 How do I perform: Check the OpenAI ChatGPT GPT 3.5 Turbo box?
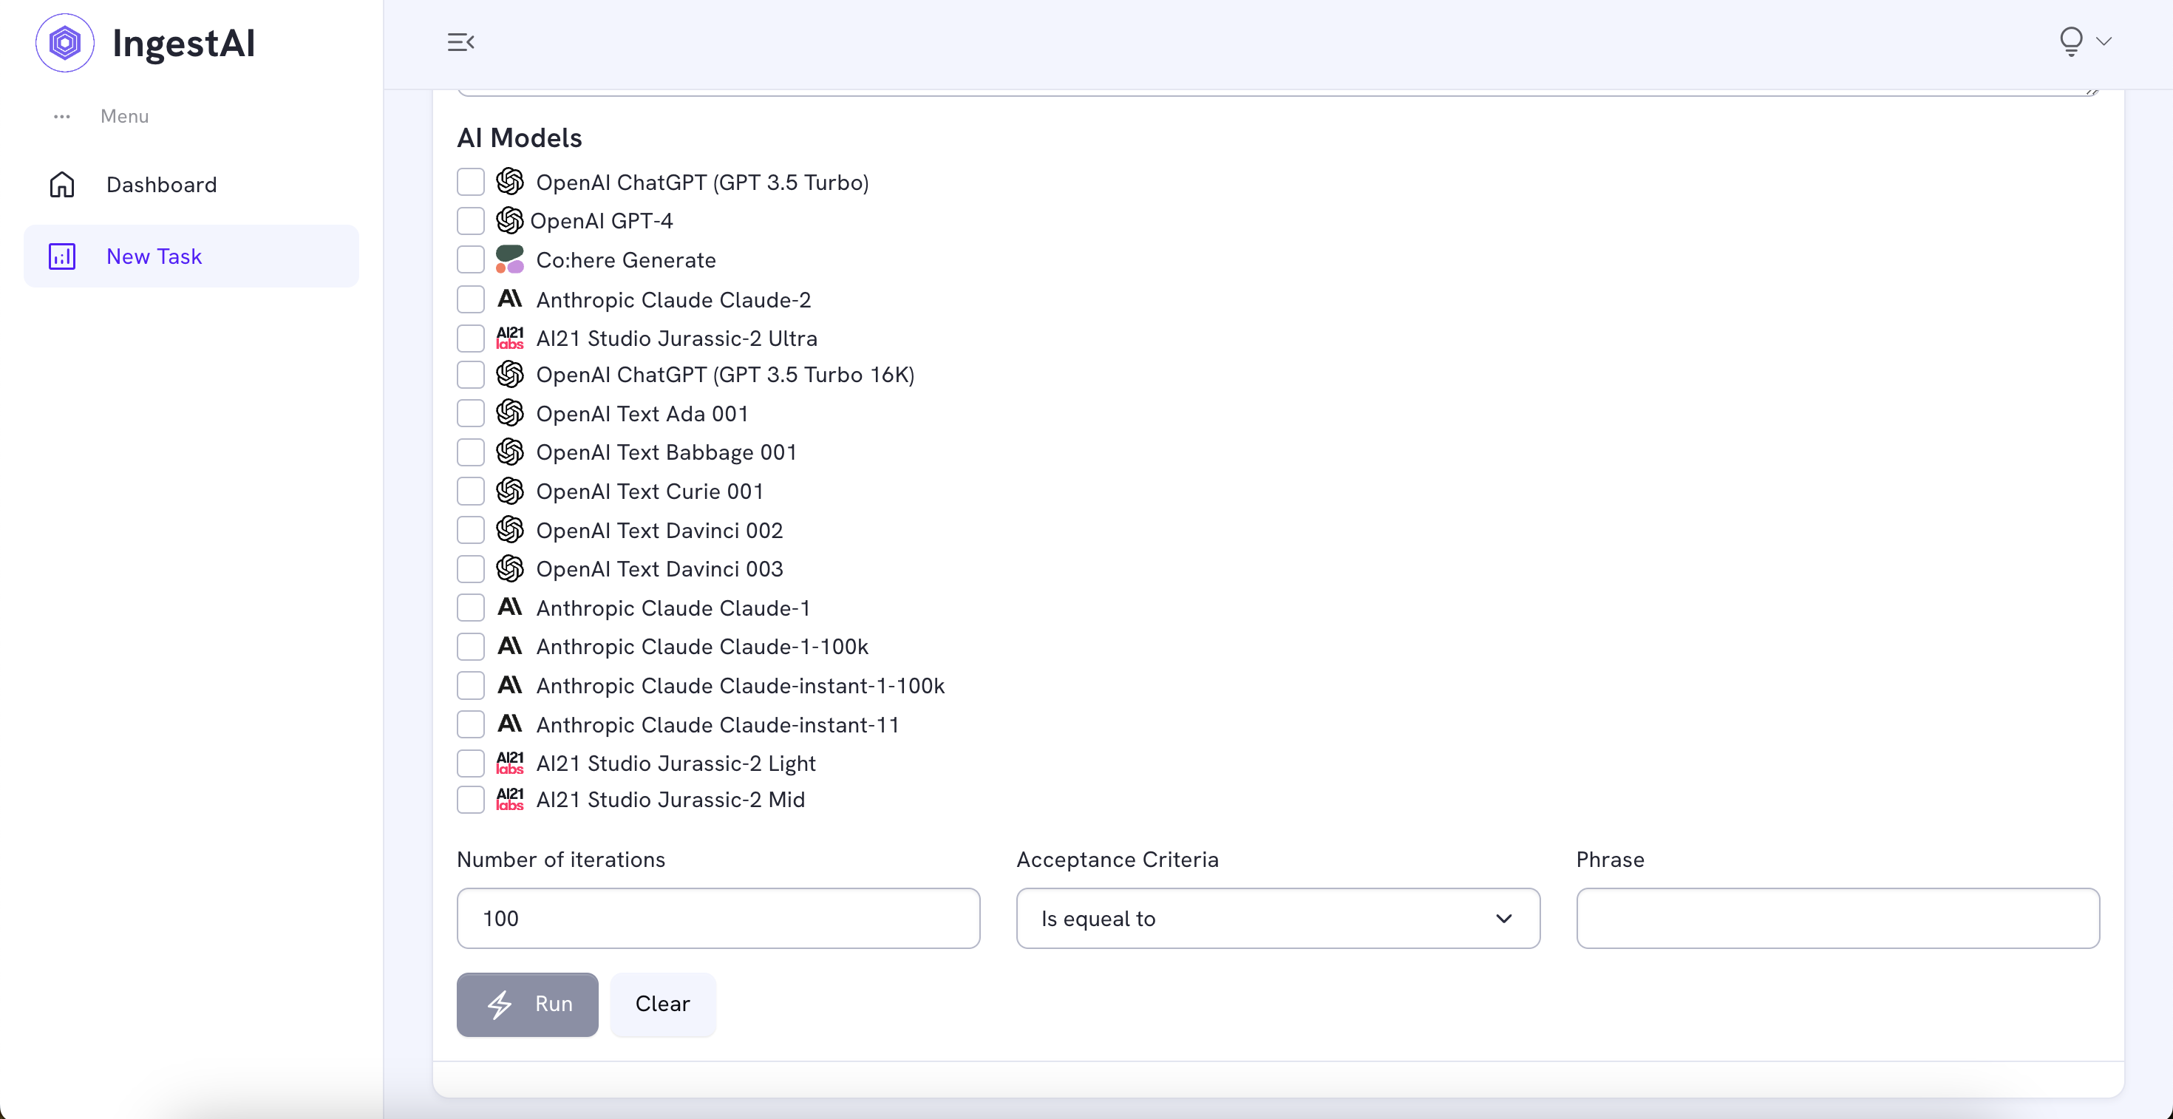(x=471, y=182)
